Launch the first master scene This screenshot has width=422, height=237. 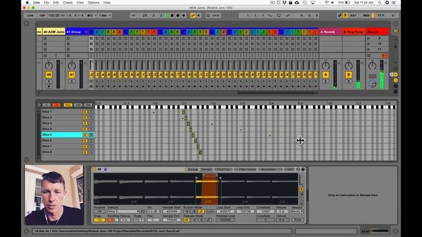[369, 38]
